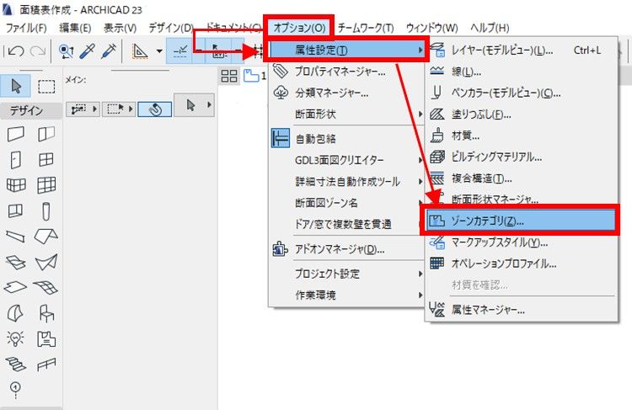This screenshot has height=410, width=632.
Task: Open マークアップスタイル(Y)... settings
Action: coord(521,242)
